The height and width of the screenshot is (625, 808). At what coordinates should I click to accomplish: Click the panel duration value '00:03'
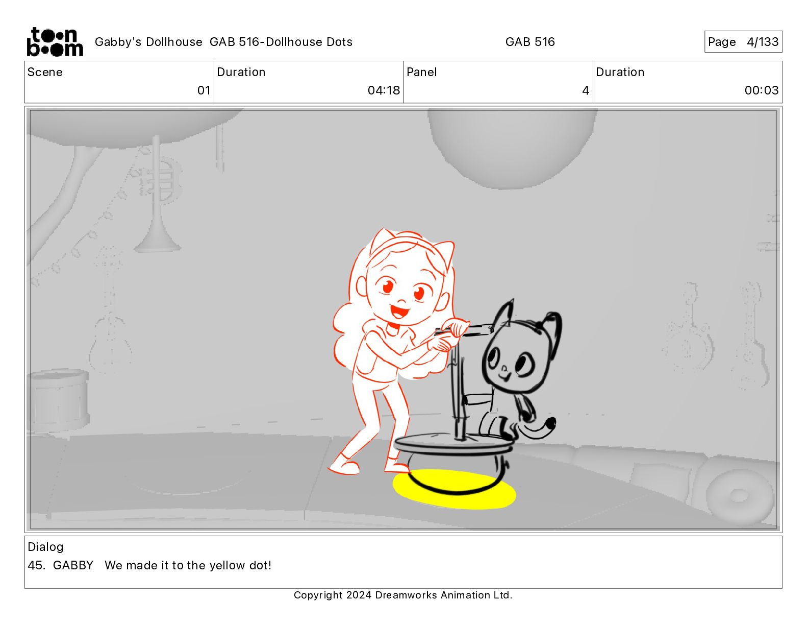coord(762,90)
